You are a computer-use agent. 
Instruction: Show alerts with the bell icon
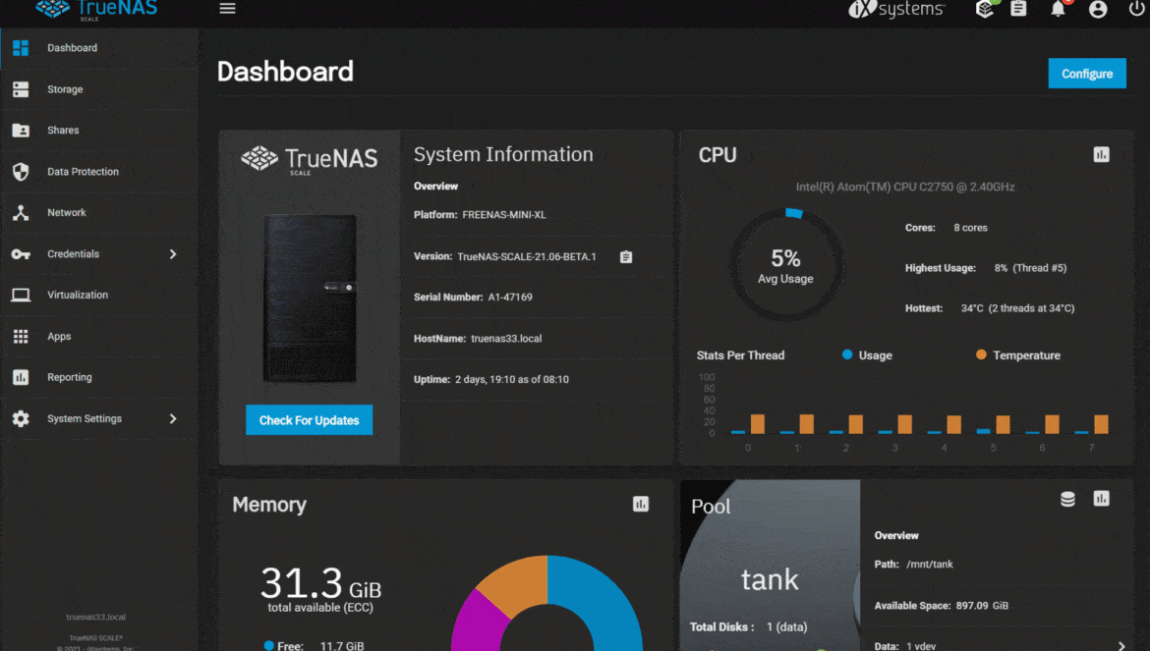1058,9
